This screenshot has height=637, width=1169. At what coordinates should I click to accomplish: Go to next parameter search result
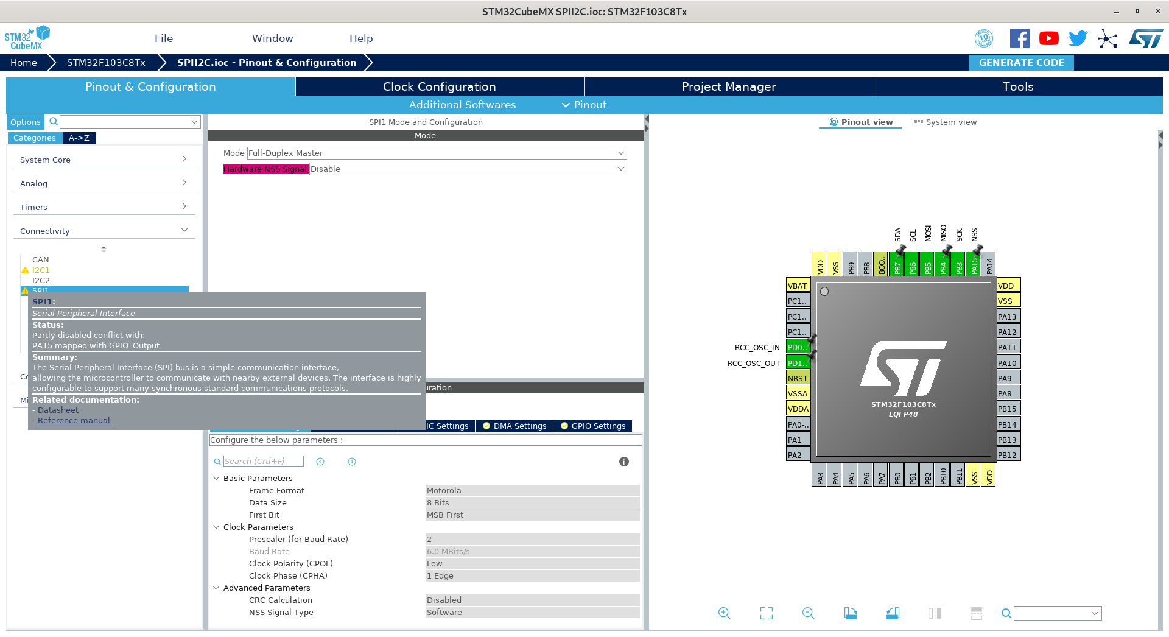pos(352,462)
